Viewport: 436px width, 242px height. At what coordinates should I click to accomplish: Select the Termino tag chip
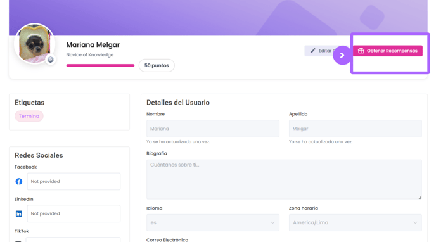(x=29, y=116)
